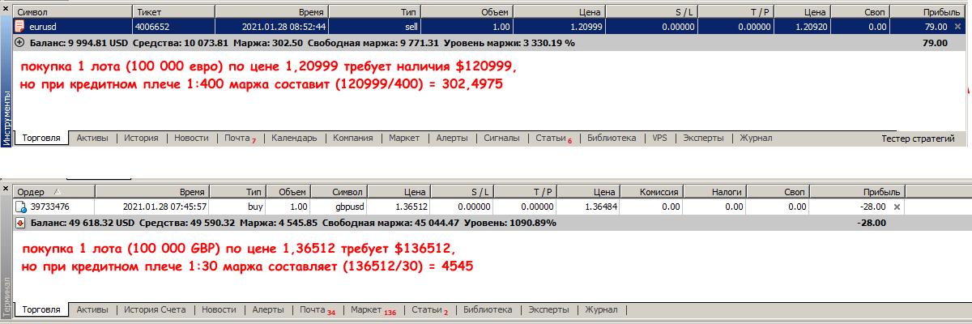Close the gbpusd position with the row's X
This screenshot has height=324, width=972.
tap(896, 207)
